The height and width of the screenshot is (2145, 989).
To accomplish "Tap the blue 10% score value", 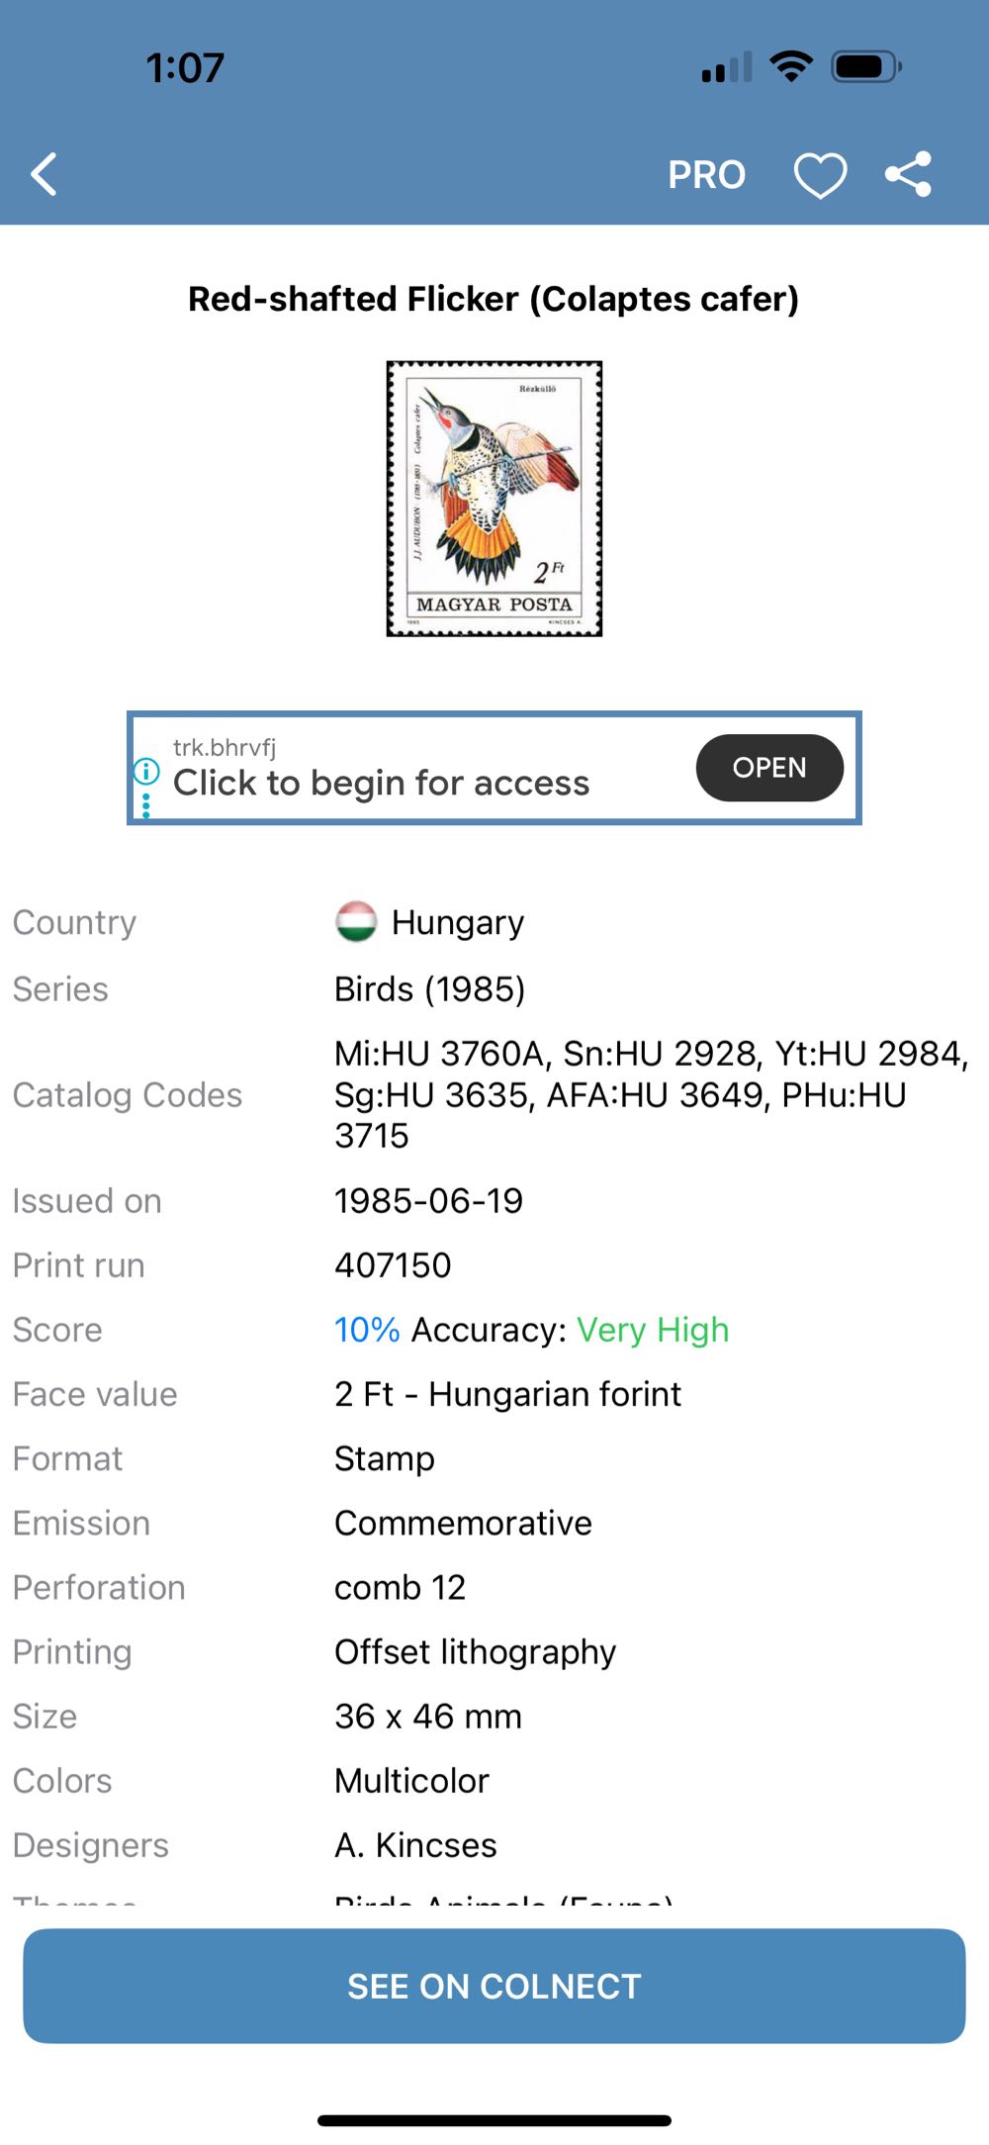I will [367, 1330].
